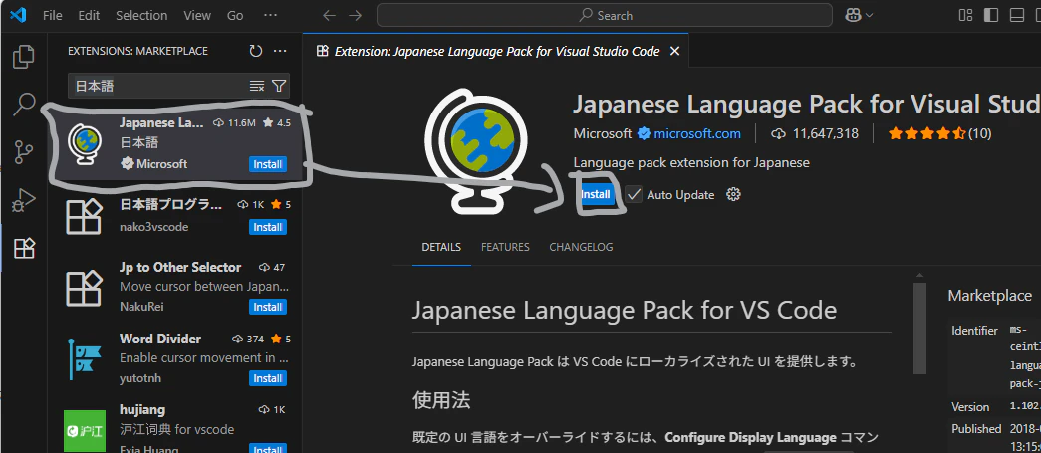Open extensions view more actions menu
Viewport: 1041px width, 453px height.
(280, 51)
